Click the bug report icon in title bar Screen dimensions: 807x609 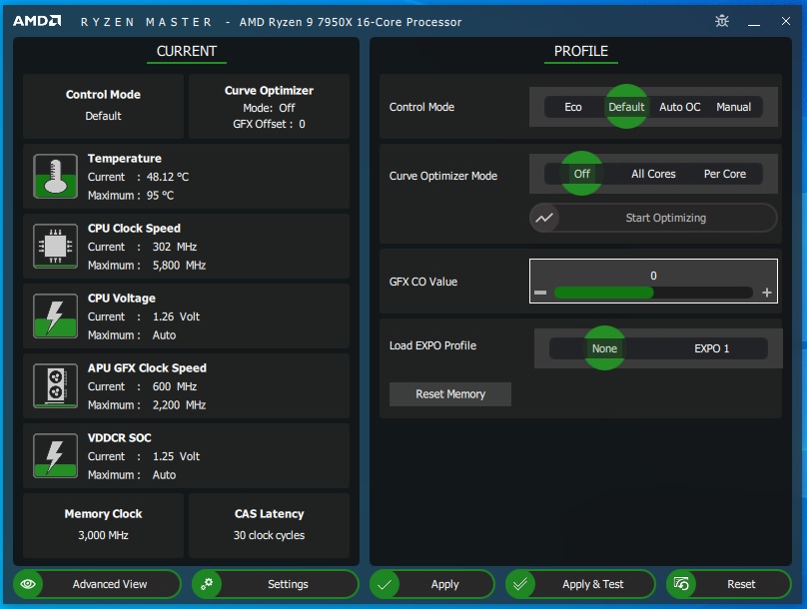[723, 21]
